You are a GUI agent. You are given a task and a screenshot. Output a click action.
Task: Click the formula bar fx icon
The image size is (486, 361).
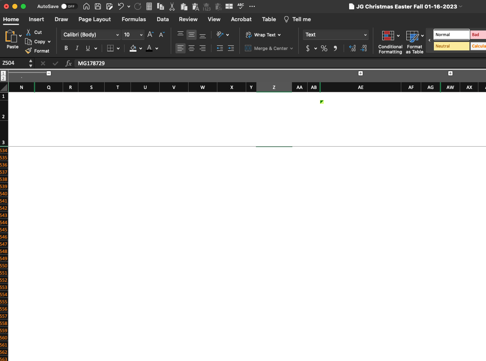69,63
